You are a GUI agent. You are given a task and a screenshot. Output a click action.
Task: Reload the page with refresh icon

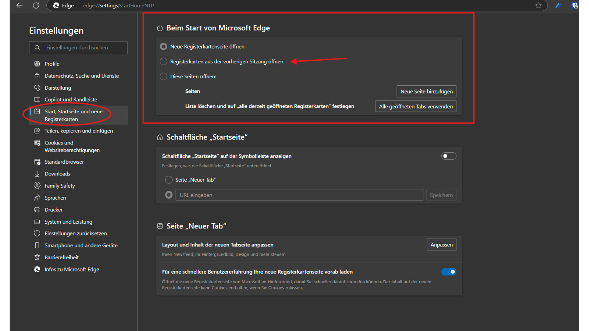(36, 6)
